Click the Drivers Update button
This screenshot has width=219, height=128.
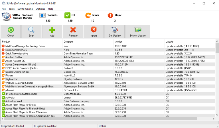point(138,32)
